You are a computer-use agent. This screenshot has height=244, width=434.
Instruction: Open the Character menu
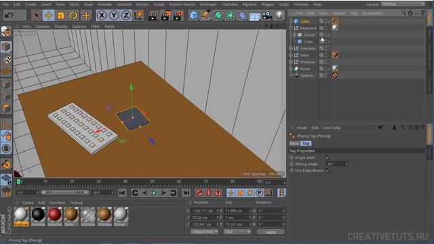click(x=229, y=5)
